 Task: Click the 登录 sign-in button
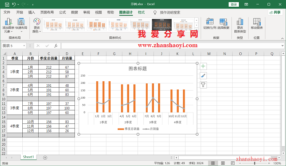234,4
